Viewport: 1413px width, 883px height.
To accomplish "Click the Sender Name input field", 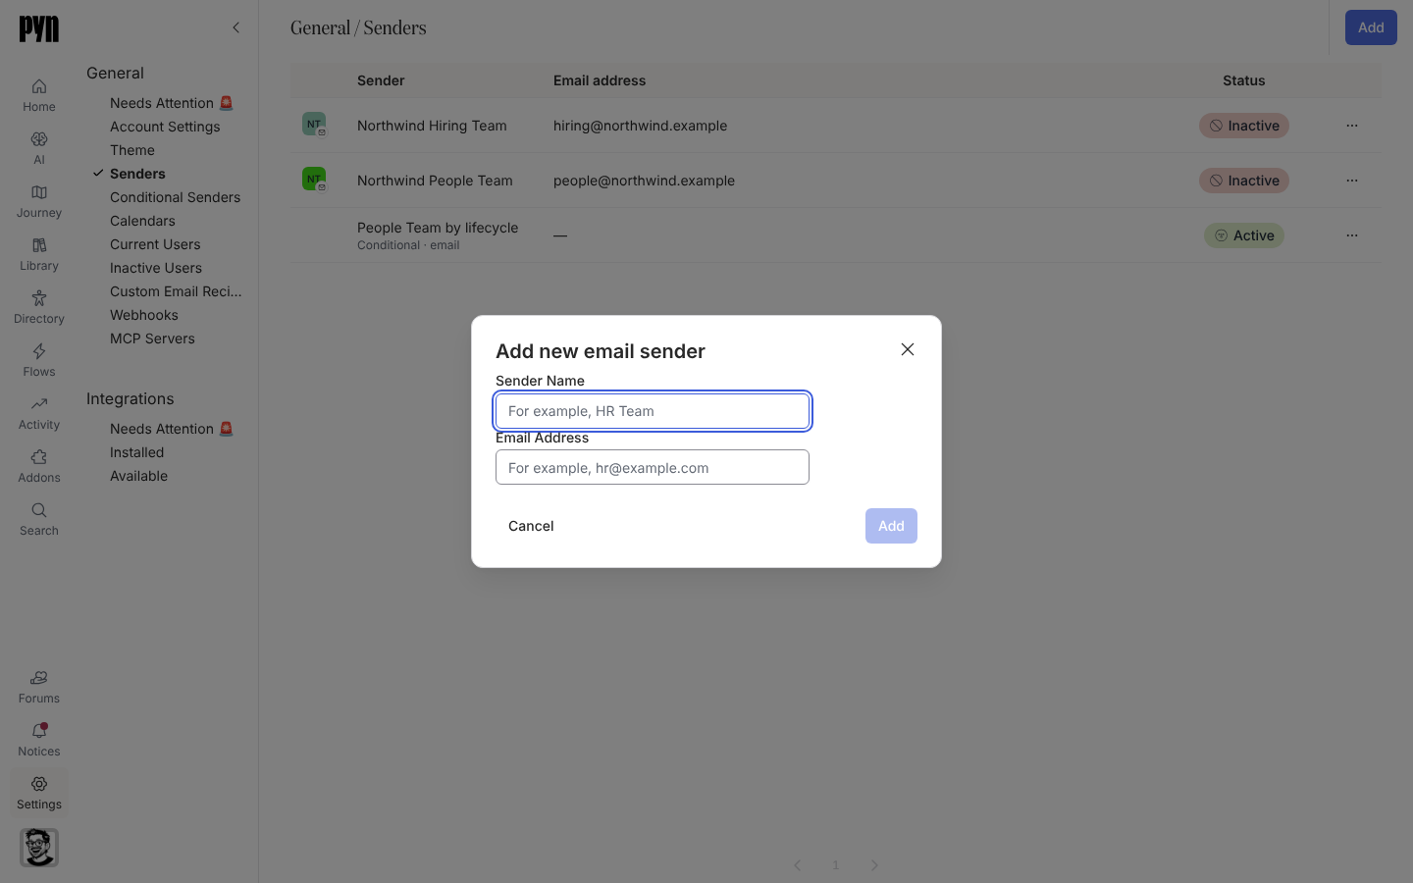I will click(x=653, y=411).
